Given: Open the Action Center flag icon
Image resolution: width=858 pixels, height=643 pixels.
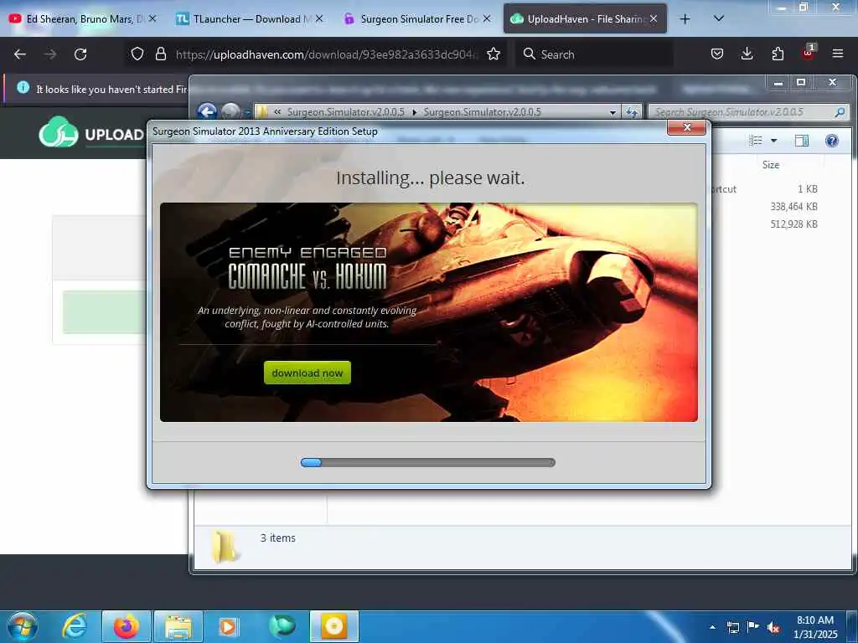Looking at the screenshot, I should pyautogui.click(x=753, y=627).
